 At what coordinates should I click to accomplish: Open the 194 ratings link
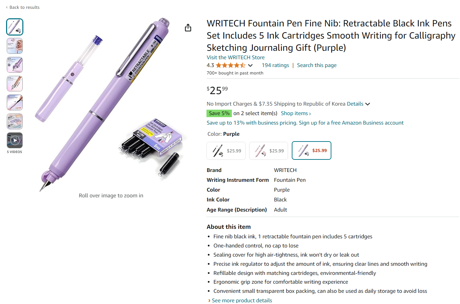click(275, 65)
